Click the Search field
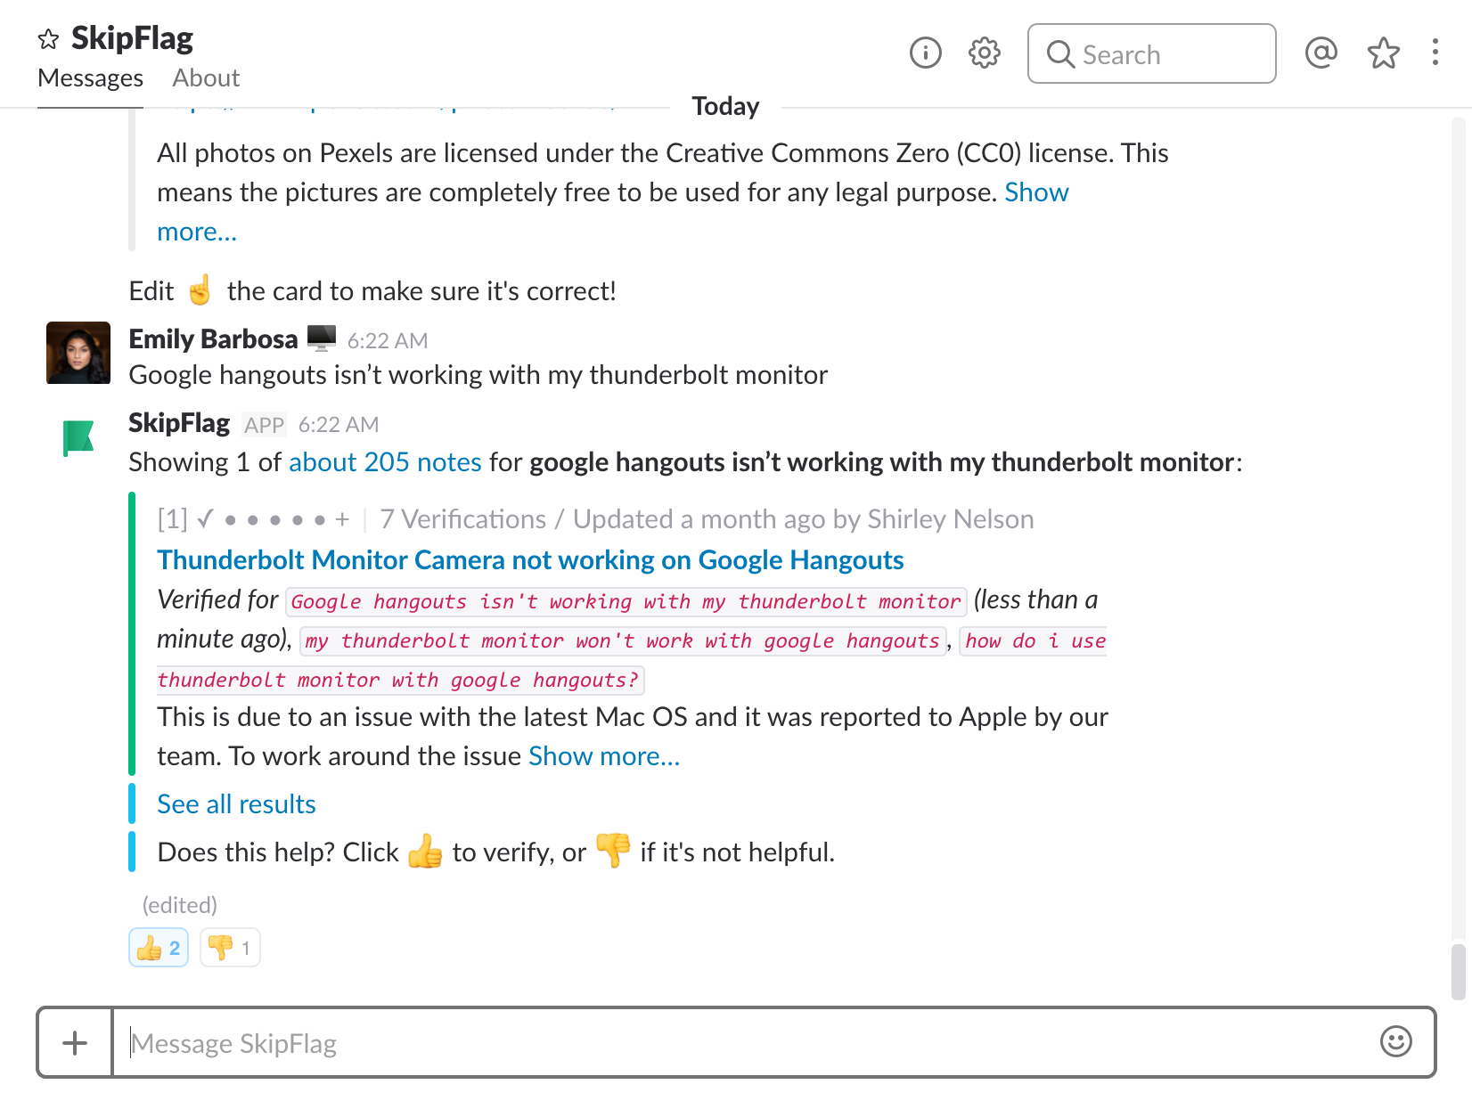The height and width of the screenshot is (1117, 1472). pos(1151,53)
